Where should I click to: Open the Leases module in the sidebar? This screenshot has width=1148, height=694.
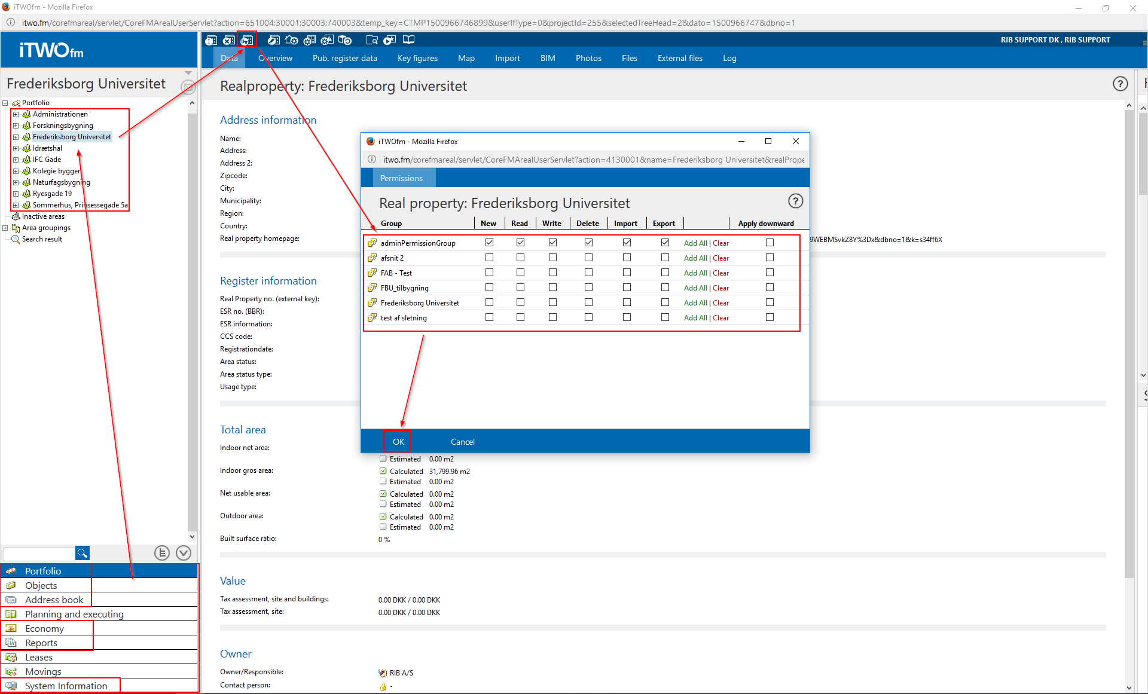(39, 657)
